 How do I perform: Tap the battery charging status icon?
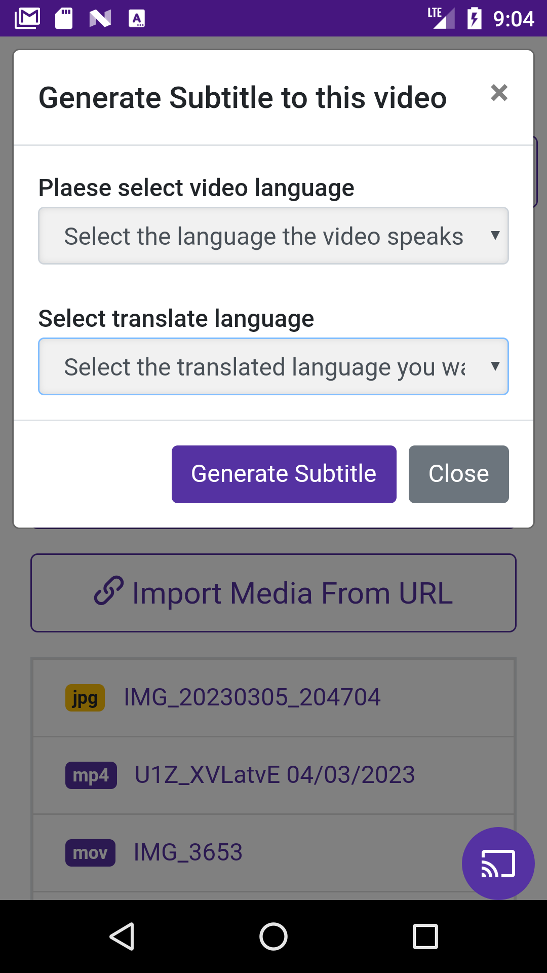point(474,19)
